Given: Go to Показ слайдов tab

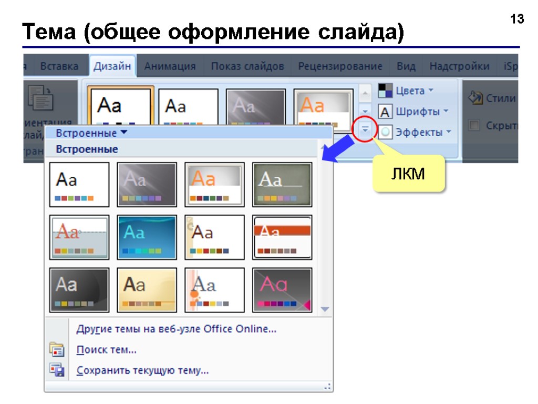Looking at the screenshot, I should (x=247, y=66).
